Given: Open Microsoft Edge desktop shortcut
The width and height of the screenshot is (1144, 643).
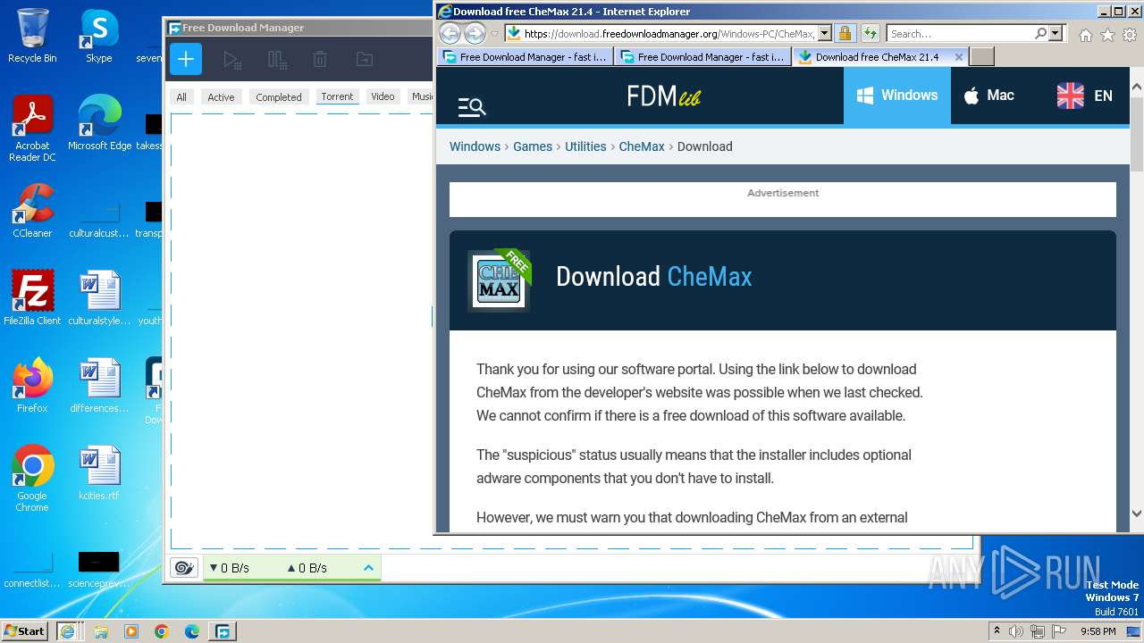Looking at the screenshot, I should tap(99, 123).
